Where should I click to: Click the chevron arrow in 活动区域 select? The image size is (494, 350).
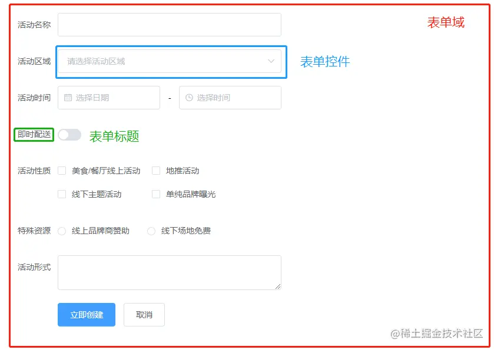tap(271, 61)
